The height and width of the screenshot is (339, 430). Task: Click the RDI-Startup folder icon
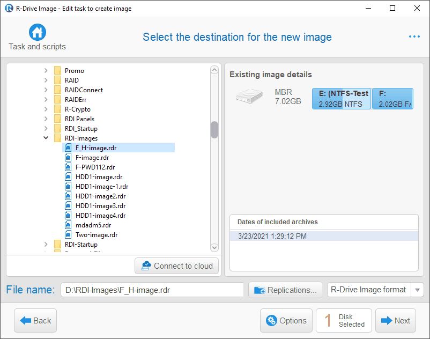click(x=57, y=245)
